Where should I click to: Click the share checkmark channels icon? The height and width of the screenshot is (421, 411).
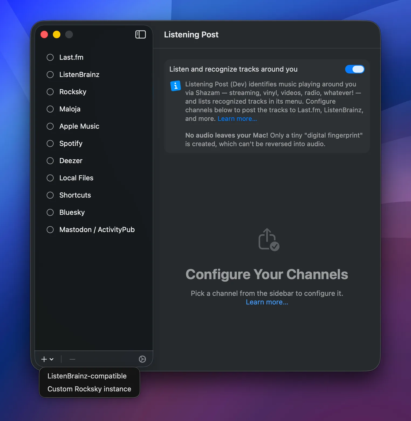[268, 240]
